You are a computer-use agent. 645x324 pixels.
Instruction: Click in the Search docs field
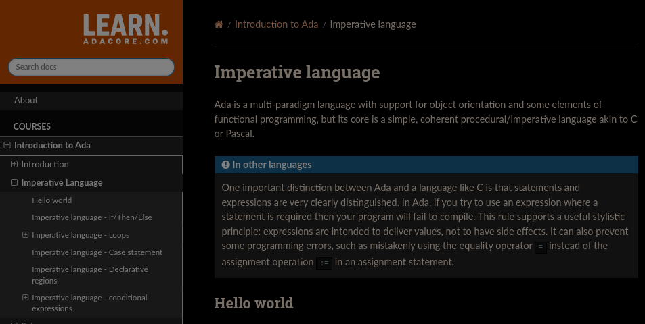(91, 67)
